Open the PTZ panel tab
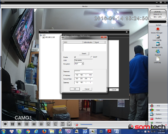The height and width of the screenshot is (134, 168). (158, 106)
